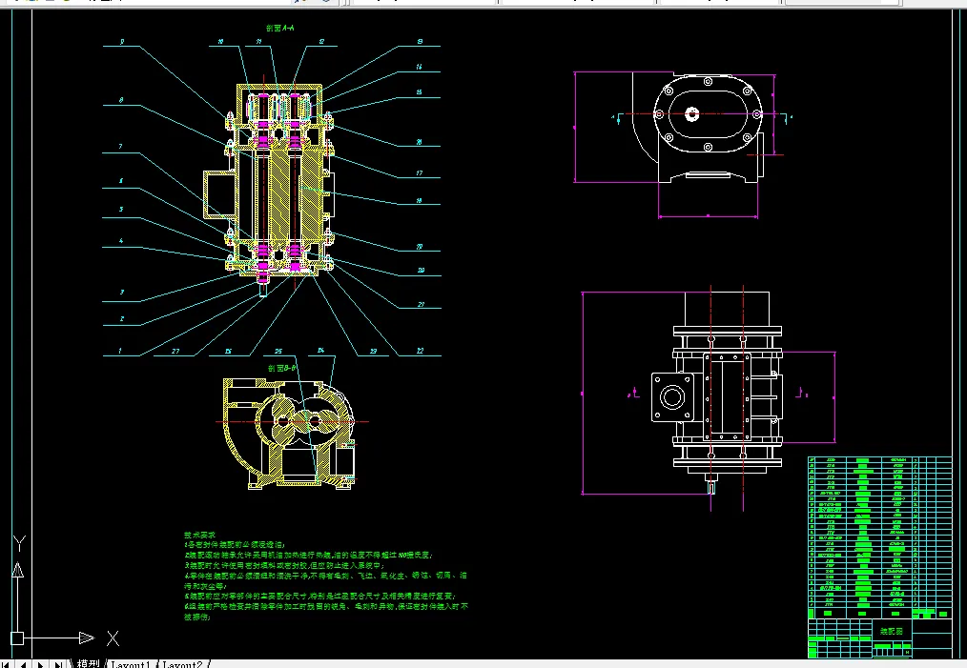Open the Layout2 tab
Image resolution: width=967 pixels, height=668 pixels.
click(182, 664)
